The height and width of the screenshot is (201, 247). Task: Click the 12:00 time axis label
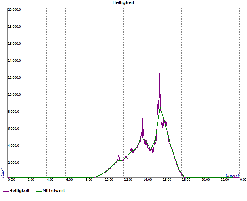(x=128, y=180)
